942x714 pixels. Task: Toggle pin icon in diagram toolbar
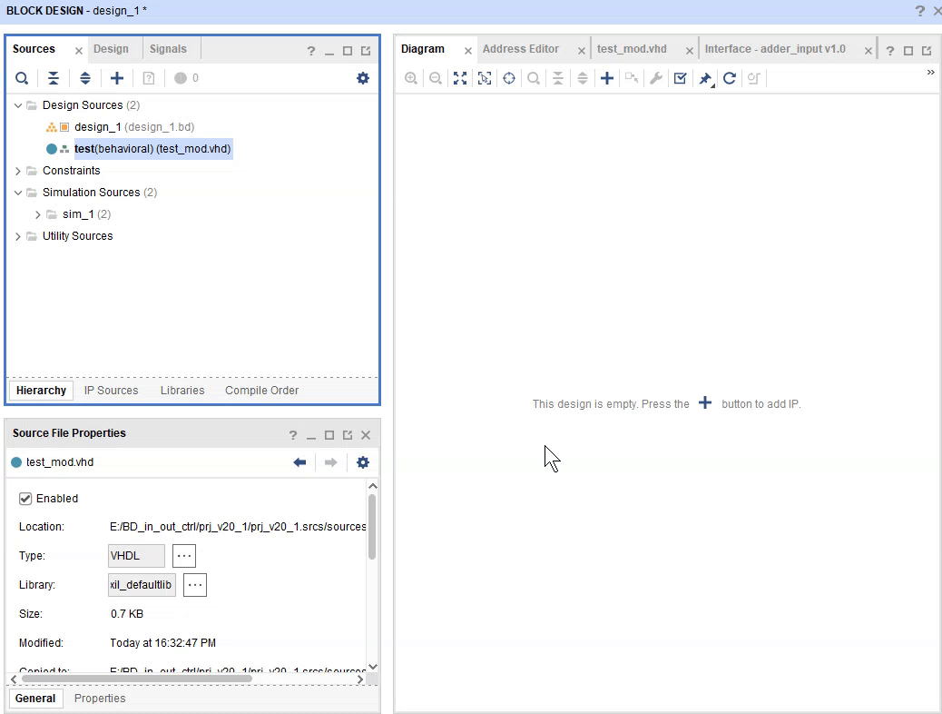point(705,78)
